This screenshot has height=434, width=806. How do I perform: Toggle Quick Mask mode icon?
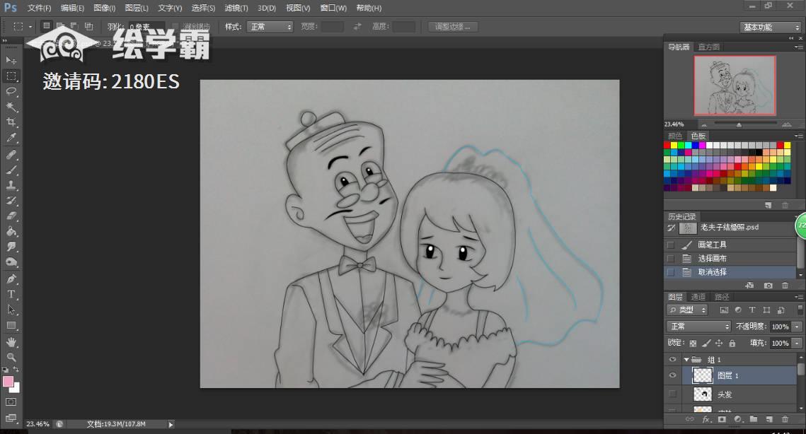click(x=11, y=402)
